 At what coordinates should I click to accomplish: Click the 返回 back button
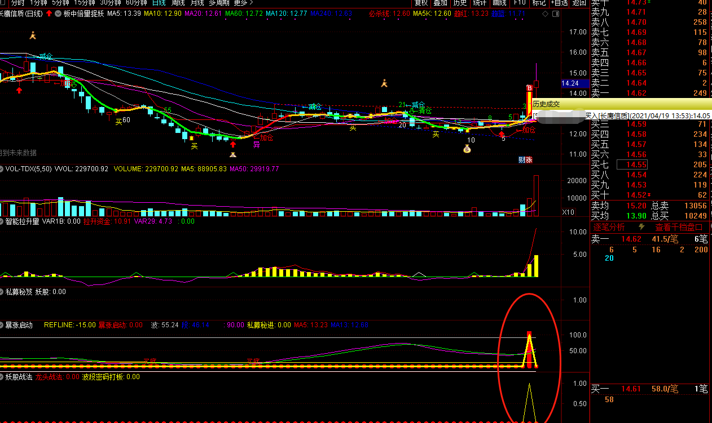click(x=579, y=3)
